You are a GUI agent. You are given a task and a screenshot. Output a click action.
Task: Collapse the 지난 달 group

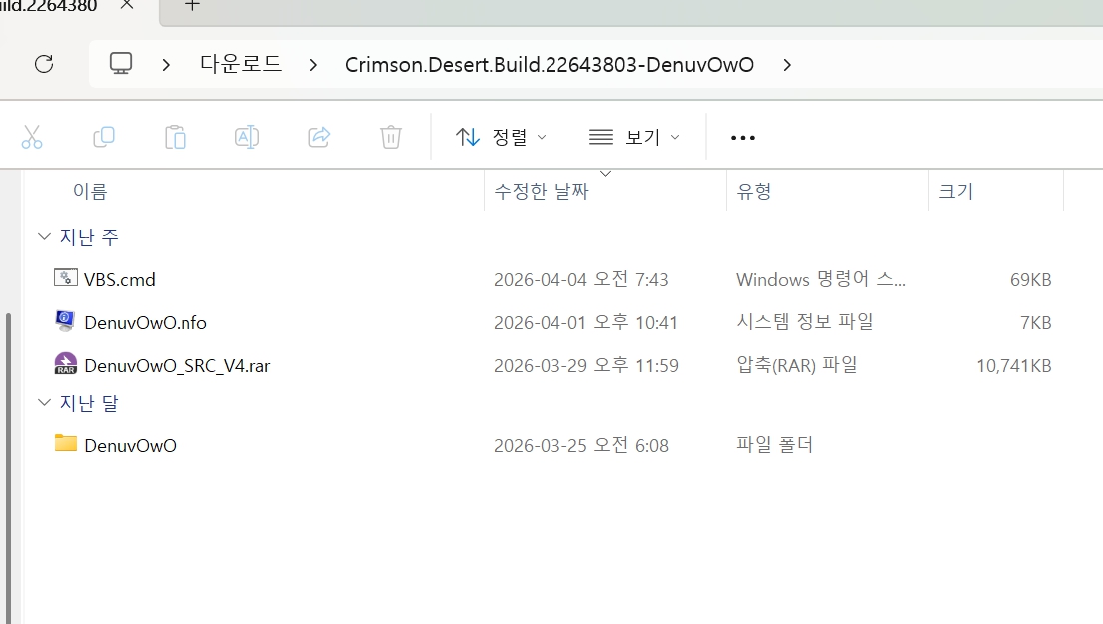click(44, 403)
